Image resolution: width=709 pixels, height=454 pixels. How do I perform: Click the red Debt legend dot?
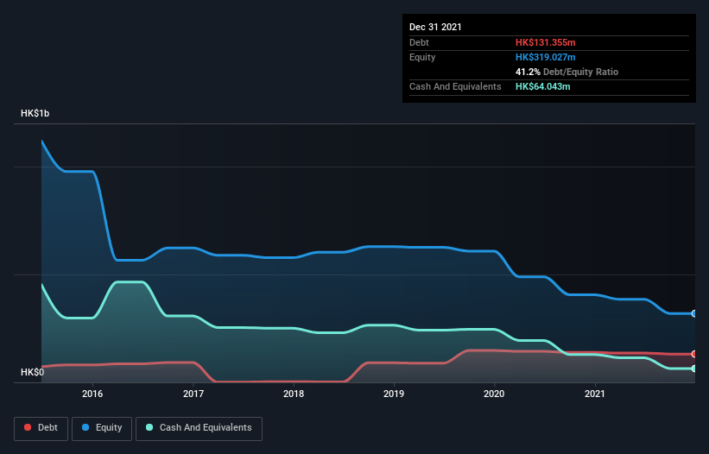point(28,427)
